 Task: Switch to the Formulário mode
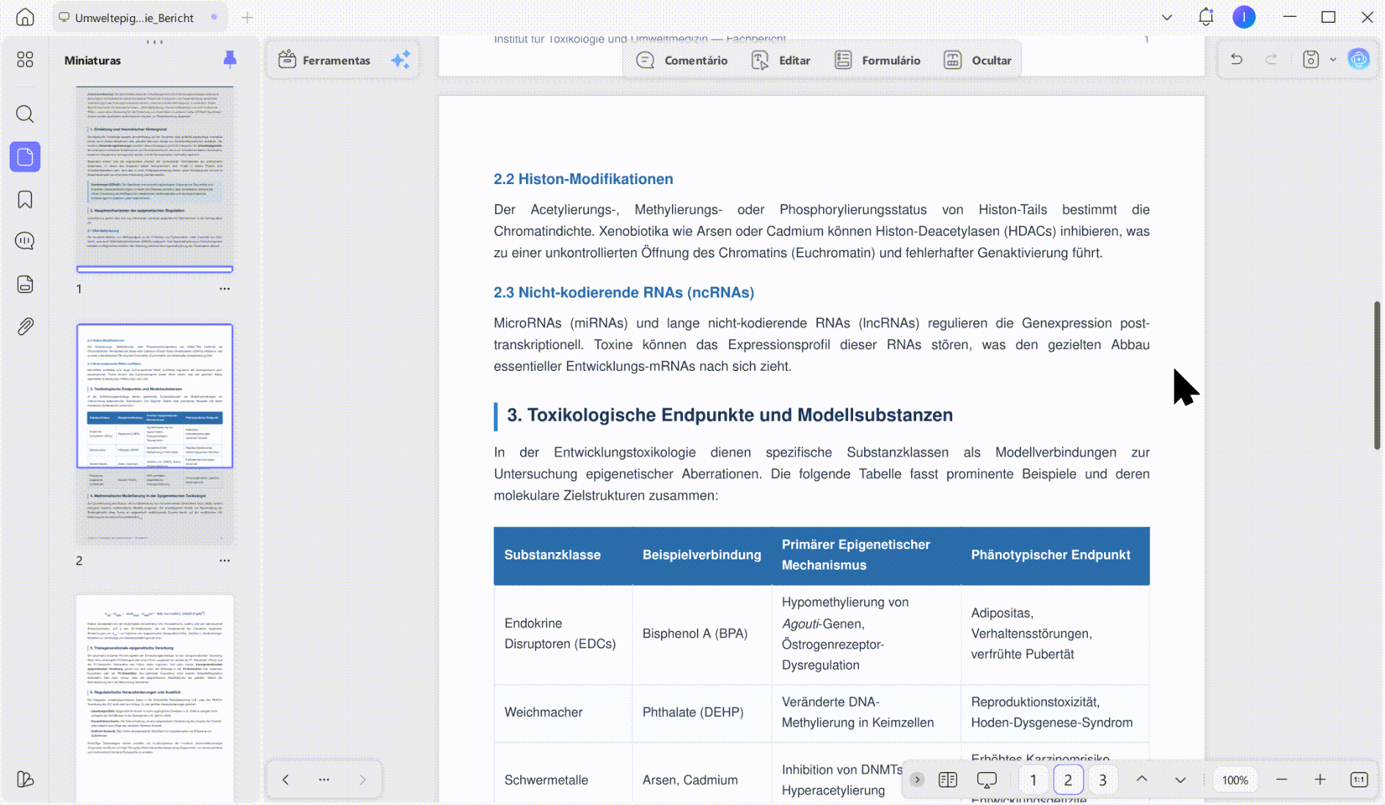pyautogui.click(x=877, y=60)
